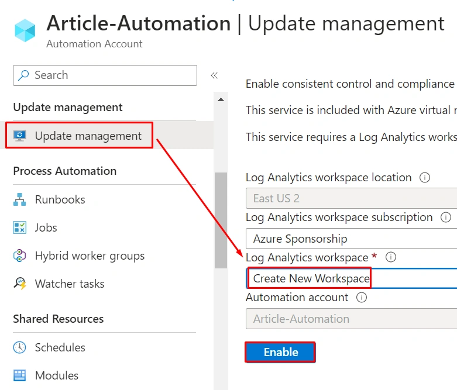Click the East US 2 location field
457x390 pixels.
(x=352, y=198)
